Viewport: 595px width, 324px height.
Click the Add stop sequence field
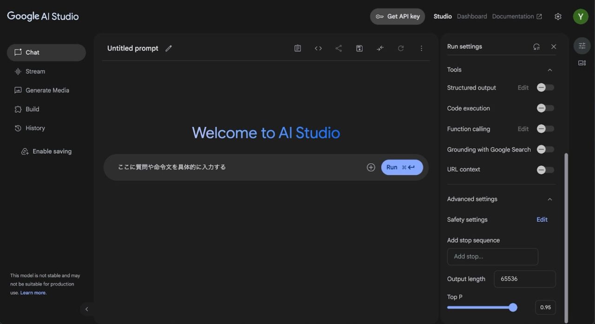(492, 257)
